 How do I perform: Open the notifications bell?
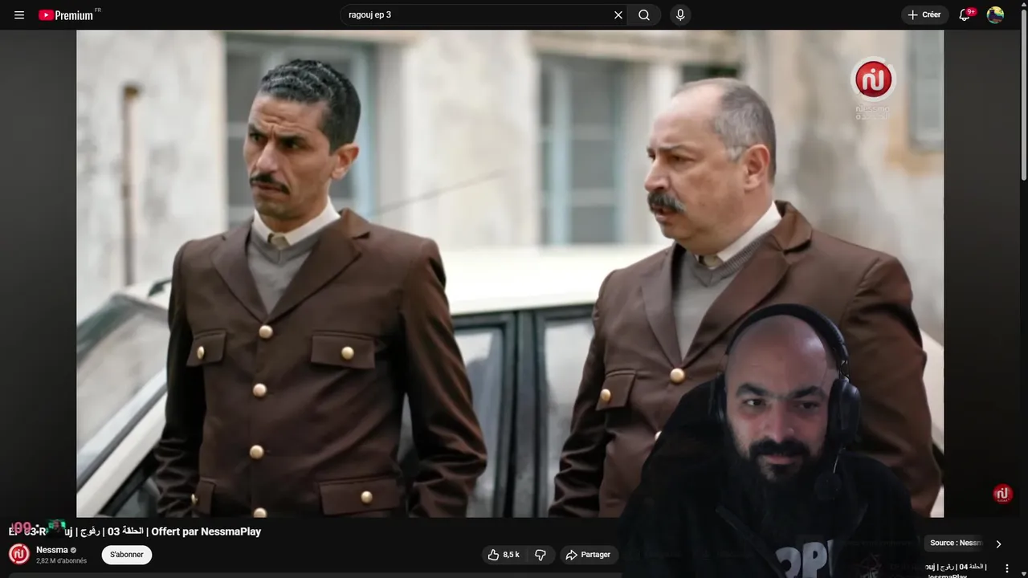[x=965, y=15]
